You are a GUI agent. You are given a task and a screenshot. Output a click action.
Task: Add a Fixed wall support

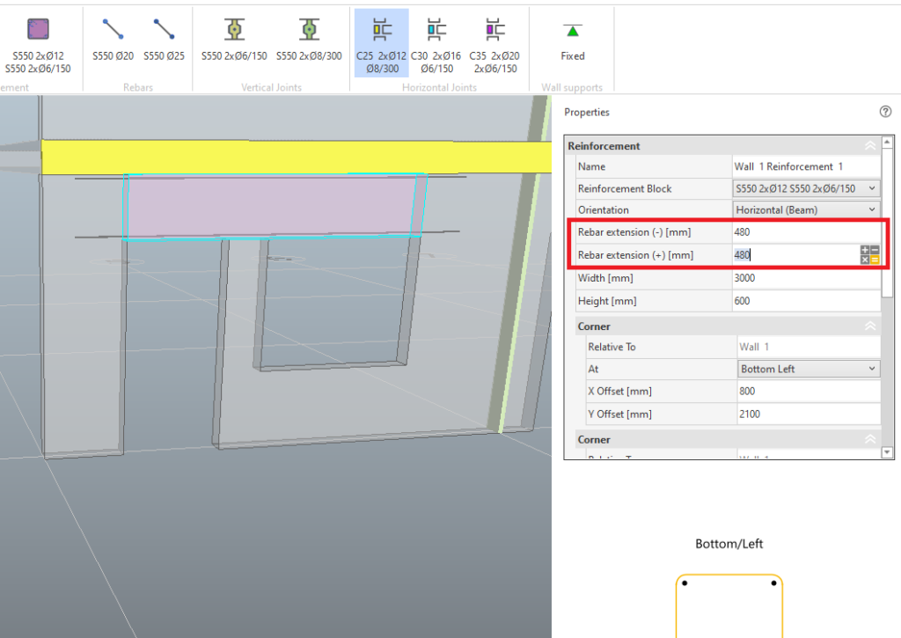[573, 32]
